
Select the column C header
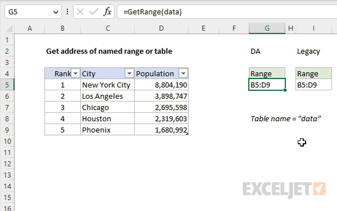coord(108,28)
